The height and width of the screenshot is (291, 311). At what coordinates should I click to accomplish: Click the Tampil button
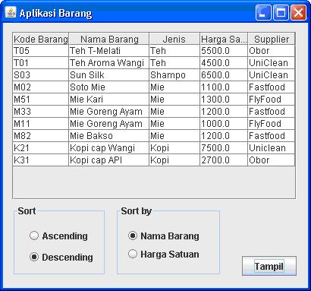pos(269,266)
